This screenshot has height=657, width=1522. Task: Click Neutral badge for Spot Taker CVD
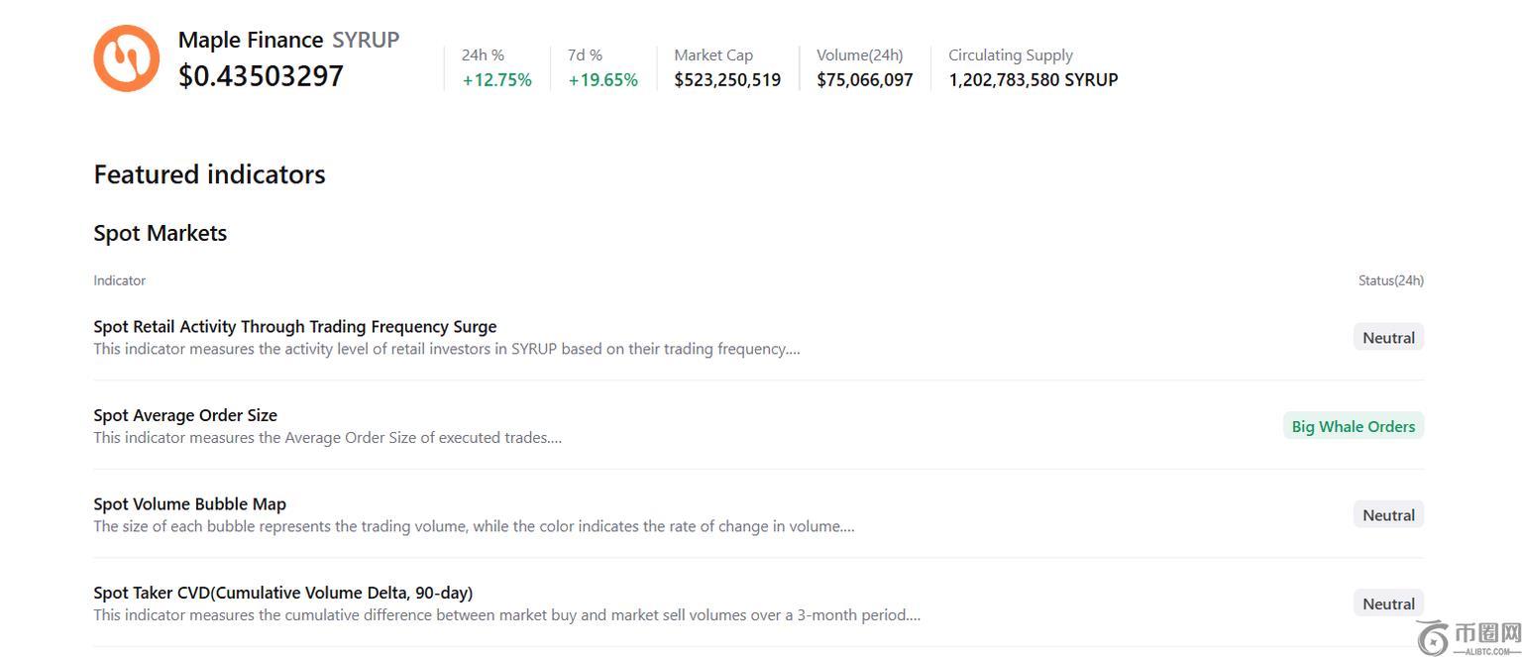pos(1388,603)
